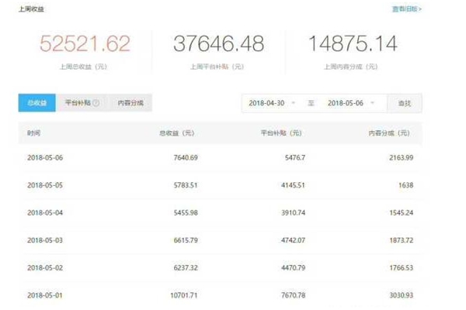Click content share value 3030.93

pos(402,295)
